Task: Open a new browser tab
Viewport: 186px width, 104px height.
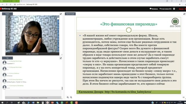Action: point(21,1)
